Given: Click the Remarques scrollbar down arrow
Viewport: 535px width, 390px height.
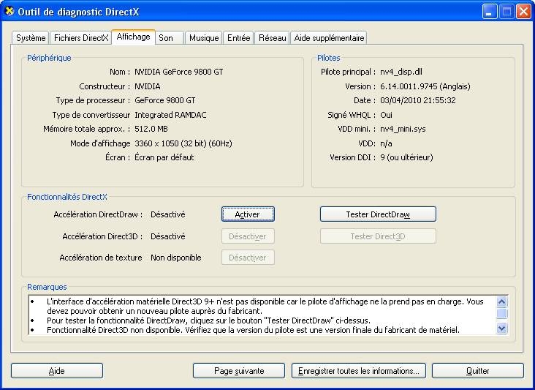Looking at the screenshot, I should [x=501, y=329].
